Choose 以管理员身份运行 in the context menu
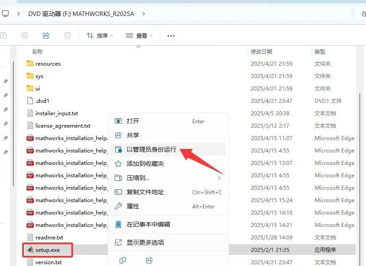The height and width of the screenshot is (266, 366). pyautogui.click(x=168, y=149)
